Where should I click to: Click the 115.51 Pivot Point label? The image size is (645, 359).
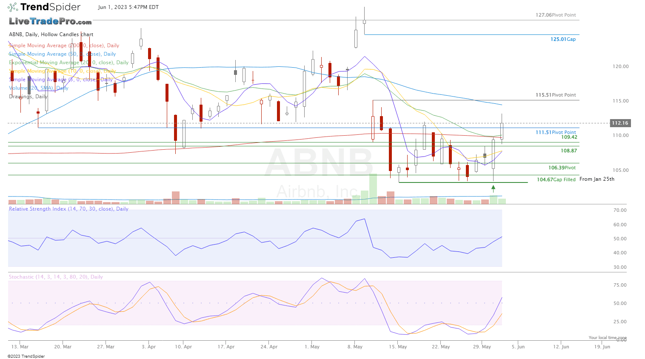(556, 95)
